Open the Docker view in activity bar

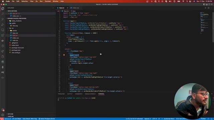coord(3,41)
